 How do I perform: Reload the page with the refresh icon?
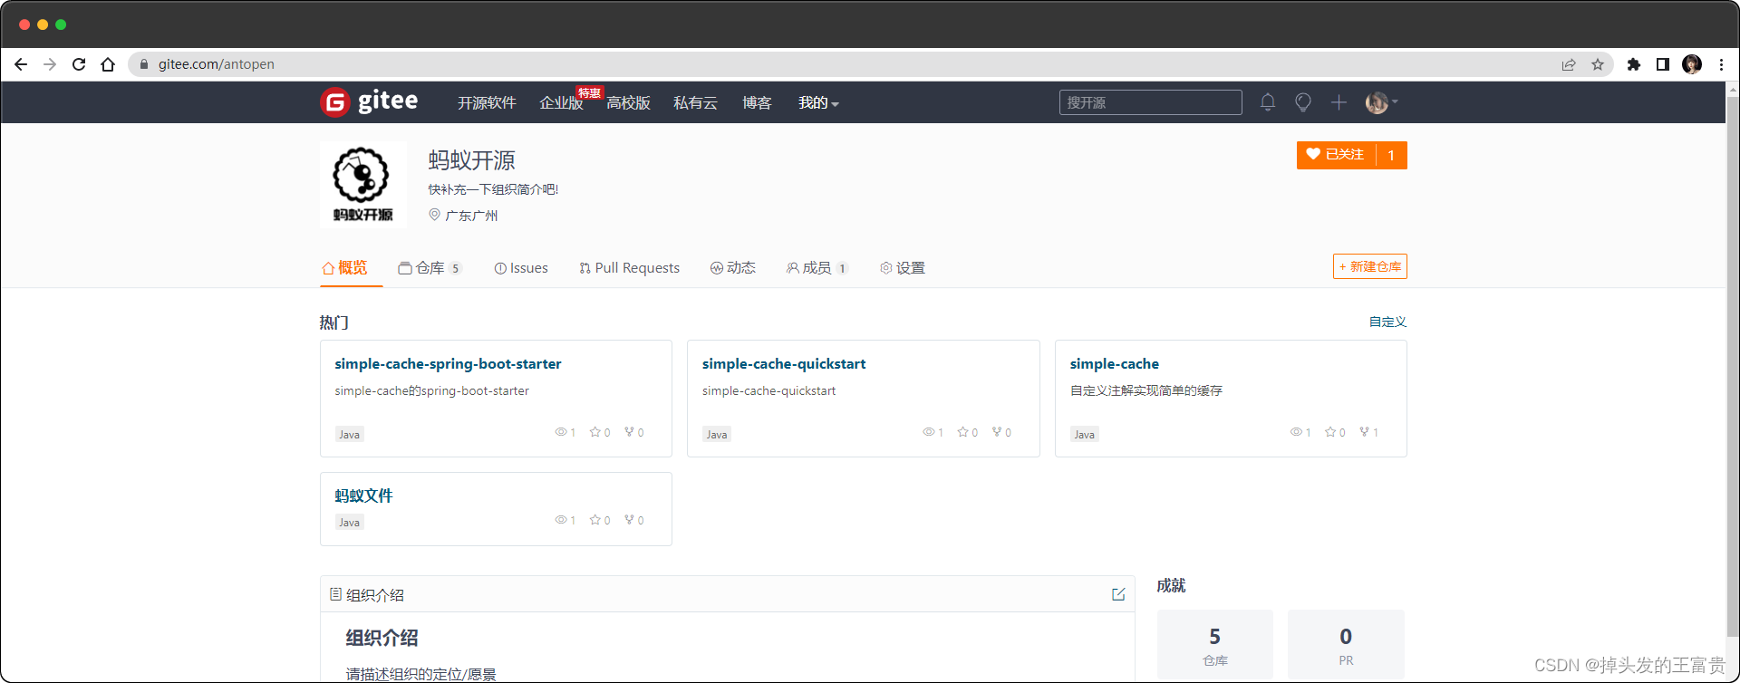79,64
